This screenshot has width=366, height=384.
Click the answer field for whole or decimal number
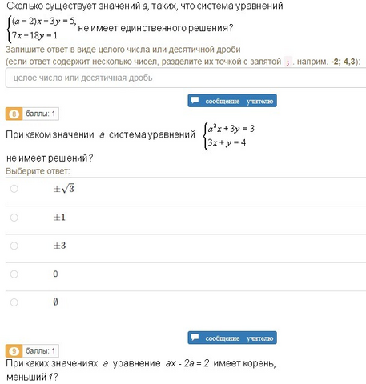(186, 78)
